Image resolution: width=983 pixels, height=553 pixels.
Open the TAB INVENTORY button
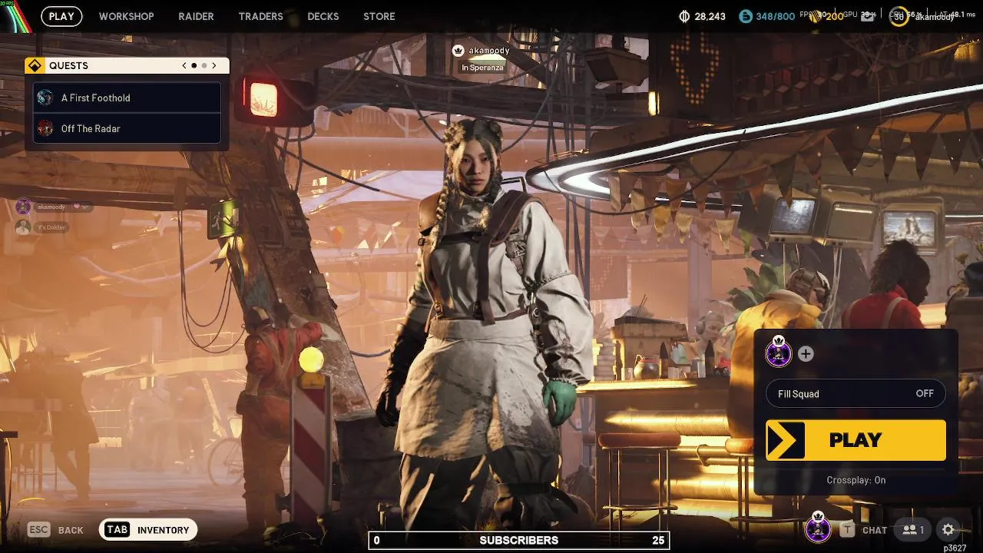coord(148,530)
